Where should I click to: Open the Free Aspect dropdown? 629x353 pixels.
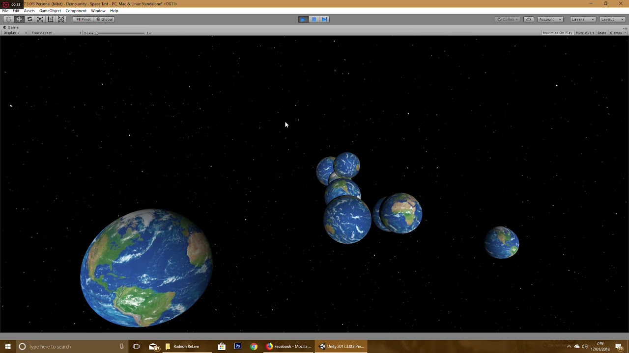tap(56, 33)
